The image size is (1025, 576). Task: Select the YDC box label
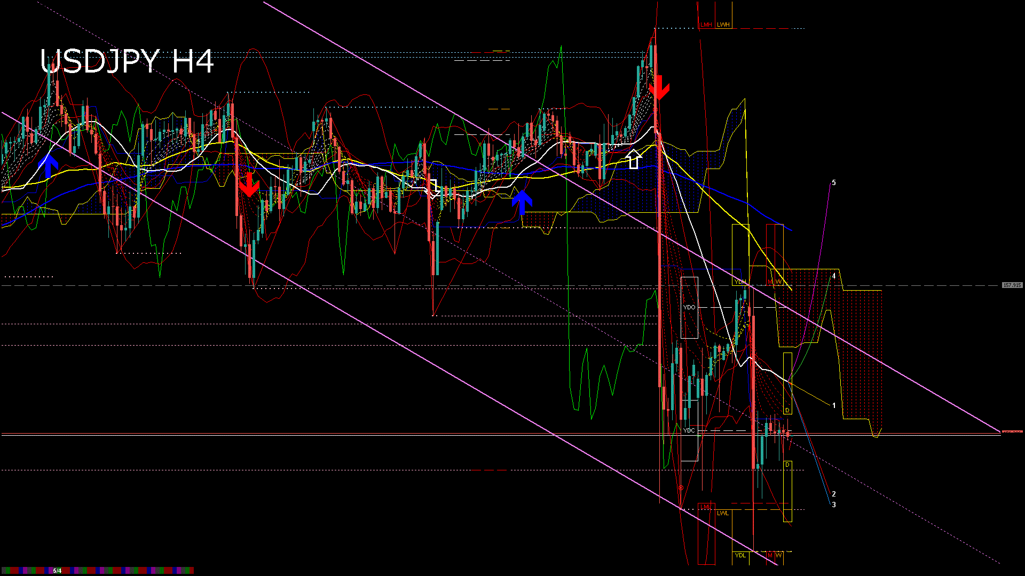pyautogui.click(x=689, y=430)
